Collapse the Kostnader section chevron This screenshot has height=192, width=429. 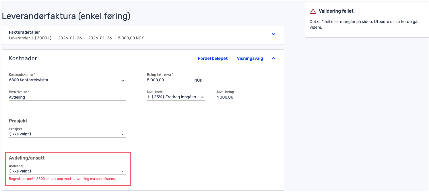pyautogui.click(x=273, y=58)
